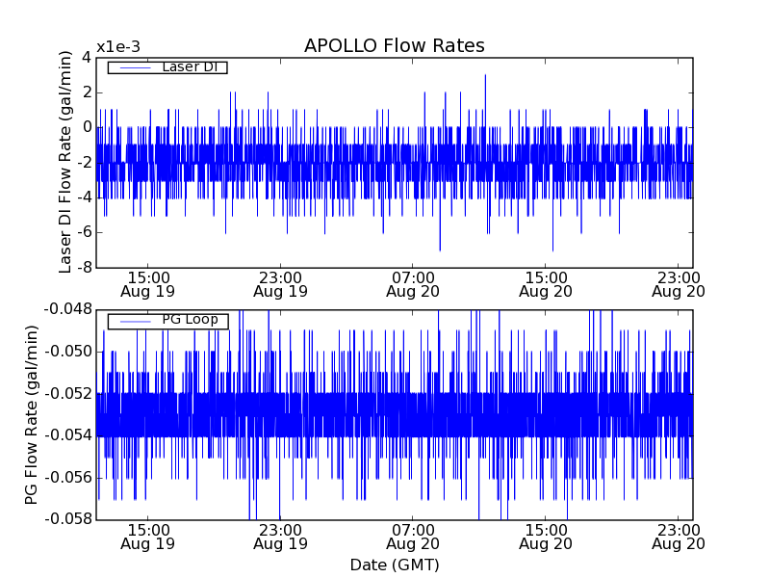This screenshot has height=578, width=770.
Task: Click bottom plot's 07:00 Aug 20 tick label
Action: (413, 537)
